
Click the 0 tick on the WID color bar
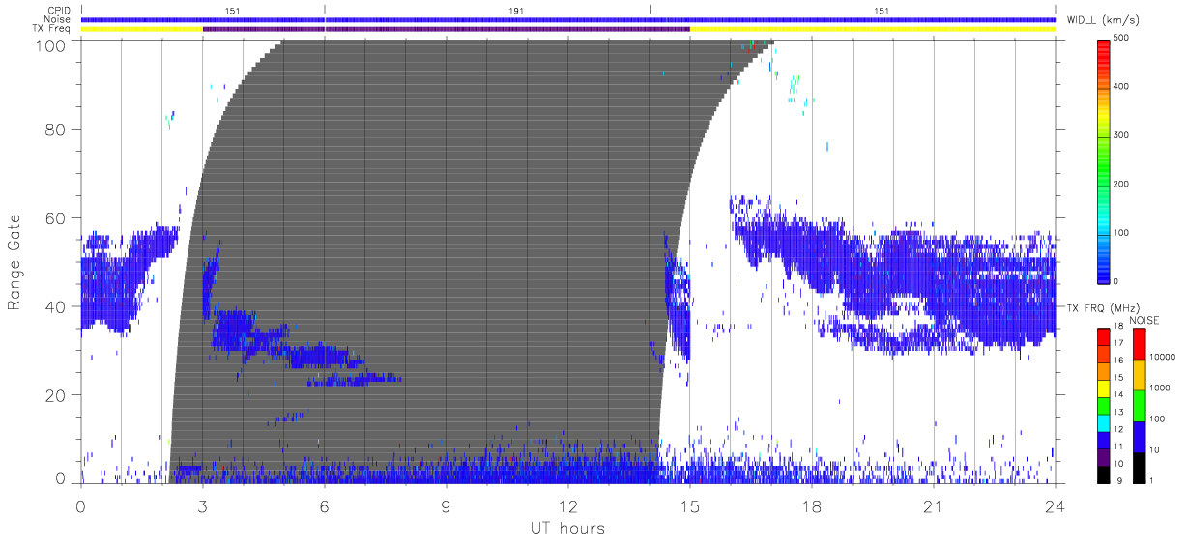click(x=1116, y=280)
